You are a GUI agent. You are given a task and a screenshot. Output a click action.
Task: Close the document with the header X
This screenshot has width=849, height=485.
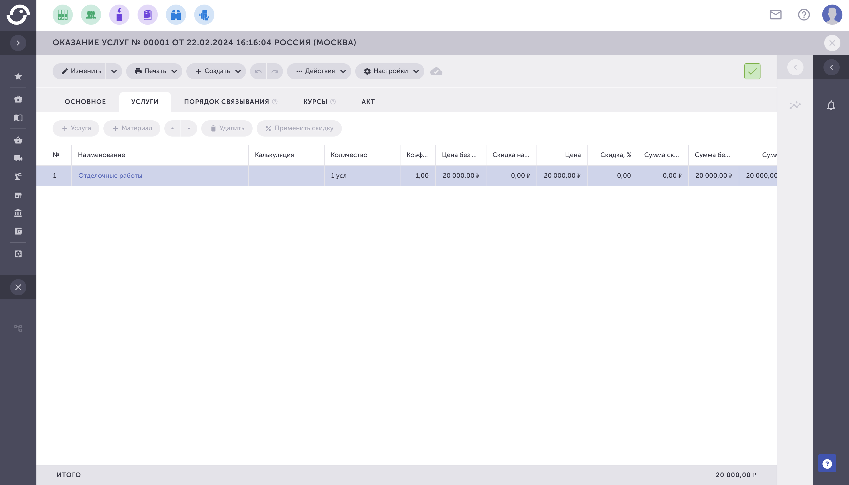click(832, 43)
